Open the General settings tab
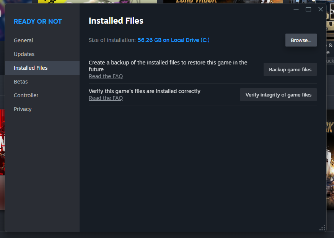 [x=23, y=40]
